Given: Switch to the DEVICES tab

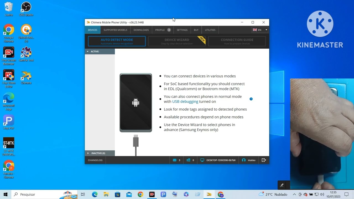Looking at the screenshot, I should click(x=93, y=30).
